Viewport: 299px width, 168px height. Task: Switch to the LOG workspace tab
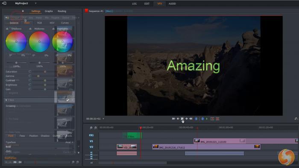pyautogui.click(x=134, y=3)
